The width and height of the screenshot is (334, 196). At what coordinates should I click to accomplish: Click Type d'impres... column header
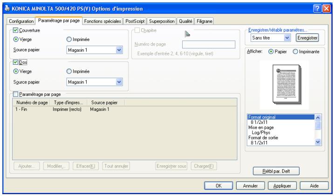68,102
